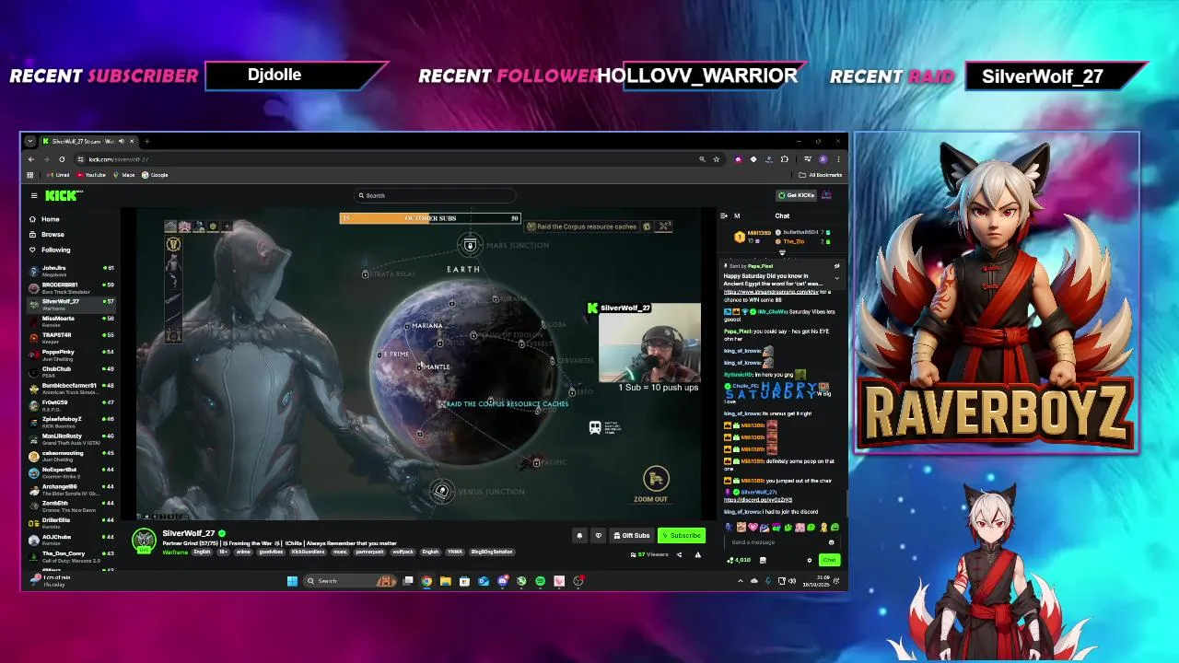Unpin the pinned message from Papa_Pixel
Image resolution: width=1179 pixels, height=663 pixels.
point(836,266)
